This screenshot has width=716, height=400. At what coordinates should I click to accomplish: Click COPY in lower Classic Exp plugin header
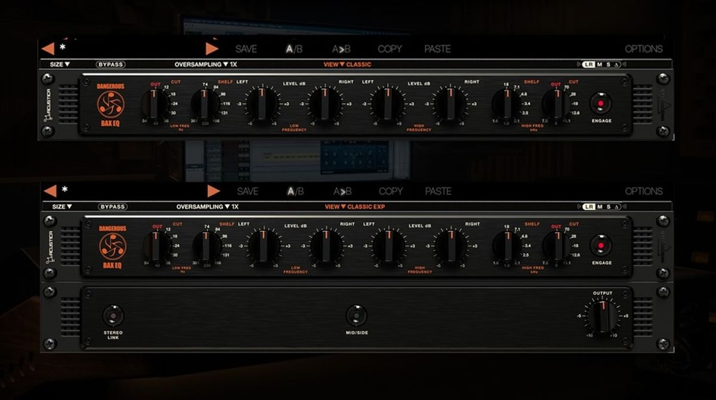(391, 191)
